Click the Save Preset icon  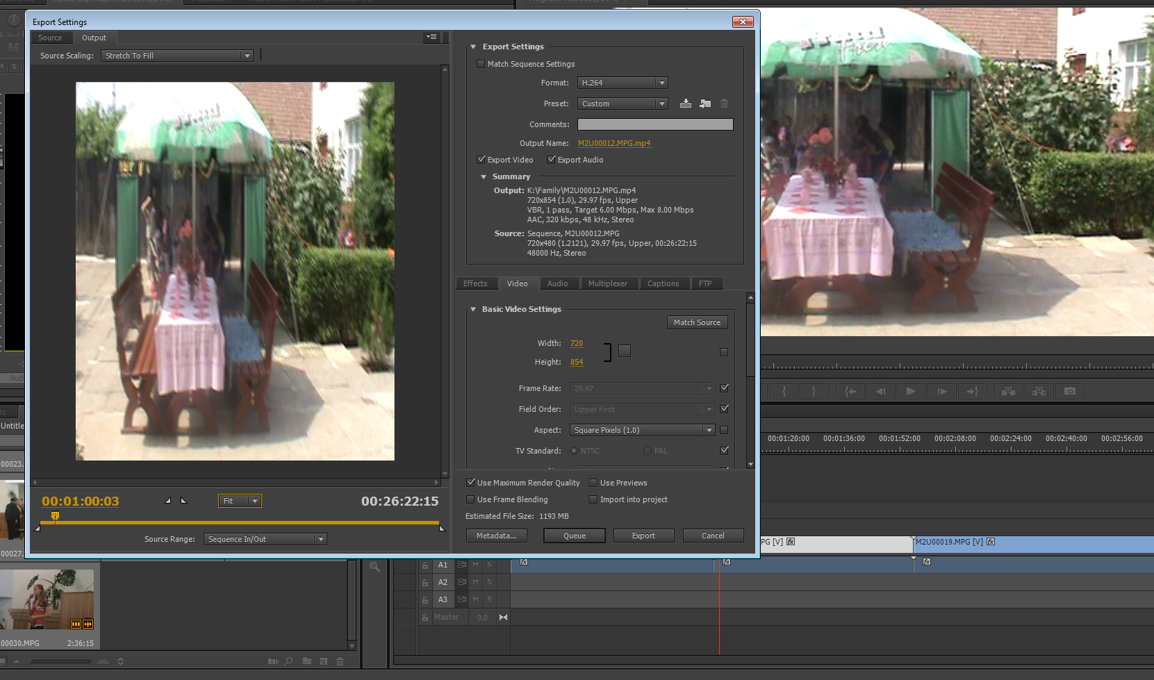tap(685, 103)
